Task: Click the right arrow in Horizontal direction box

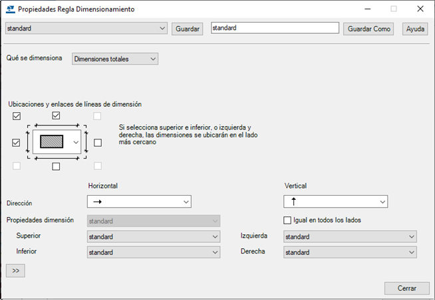Action: click(97, 201)
